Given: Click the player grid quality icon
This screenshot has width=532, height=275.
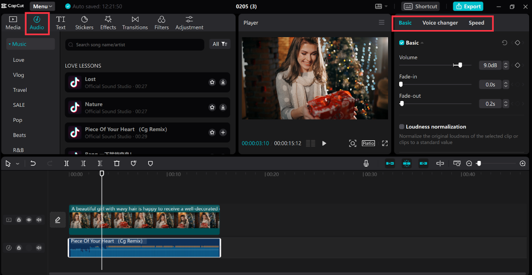Looking at the screenshot, I should click(x=311, y=143).
